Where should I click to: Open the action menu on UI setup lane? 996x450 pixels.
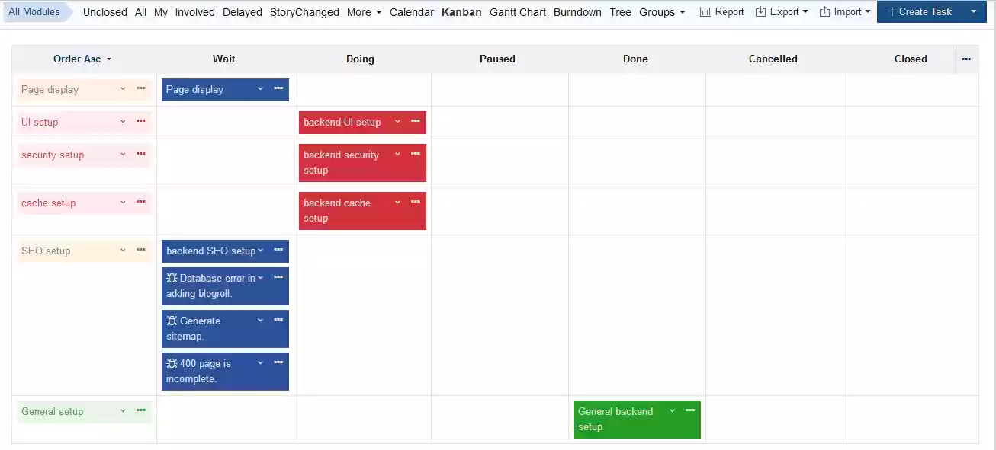tap(140, 121)
